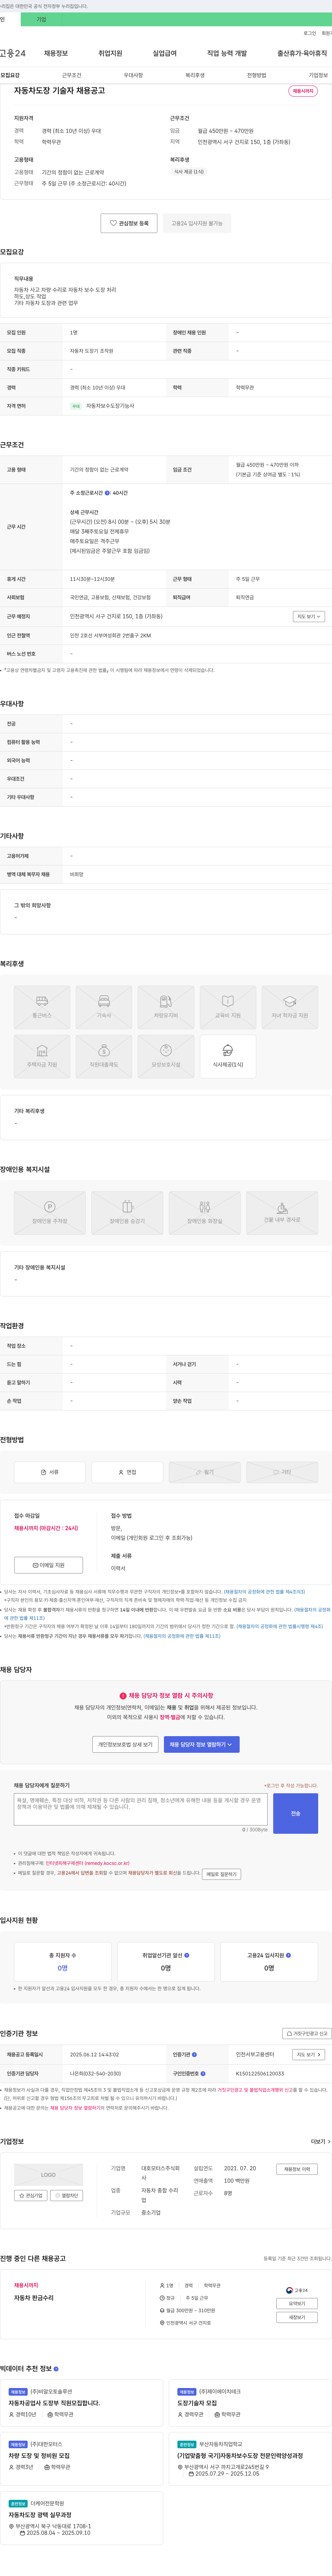Image resolution: width=332 pixels, height=2576 pixels.
Task: Select the 필기 screening method box
Action: (x=205, y=1472)
